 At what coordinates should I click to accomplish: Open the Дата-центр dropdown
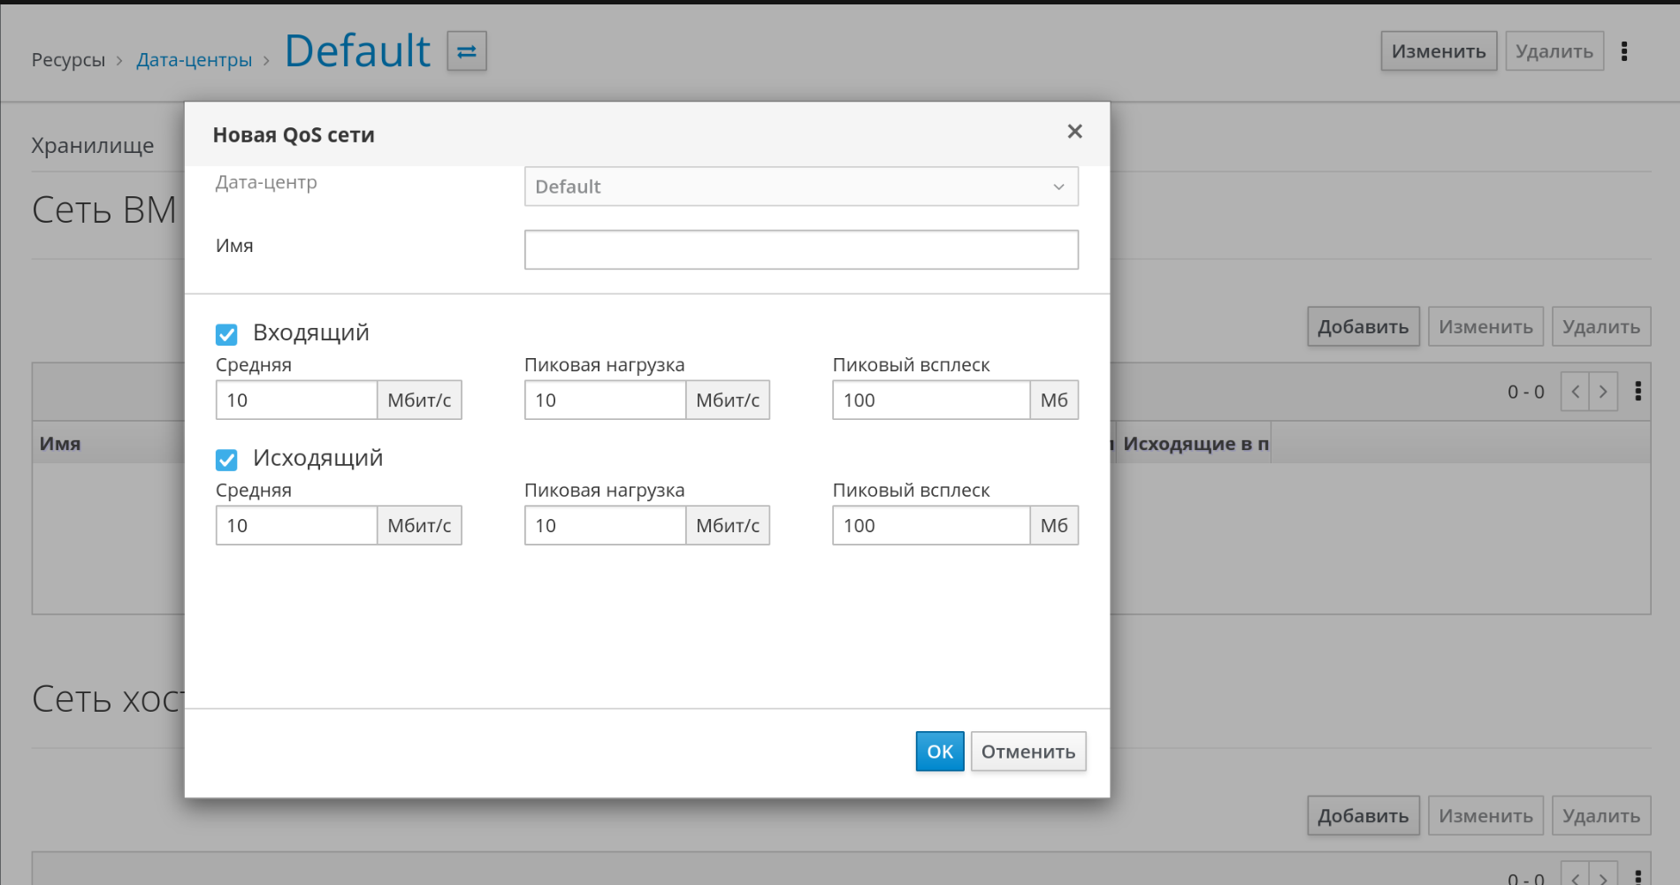(800, 187)
